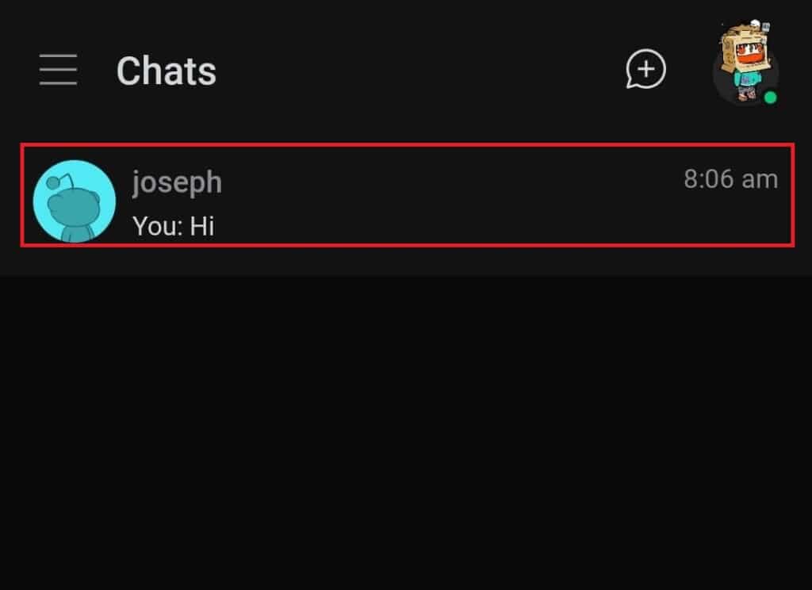Select the 8:06 am timestamp
Viewport: 812px width, 590px height.
[x=730, y=179]
